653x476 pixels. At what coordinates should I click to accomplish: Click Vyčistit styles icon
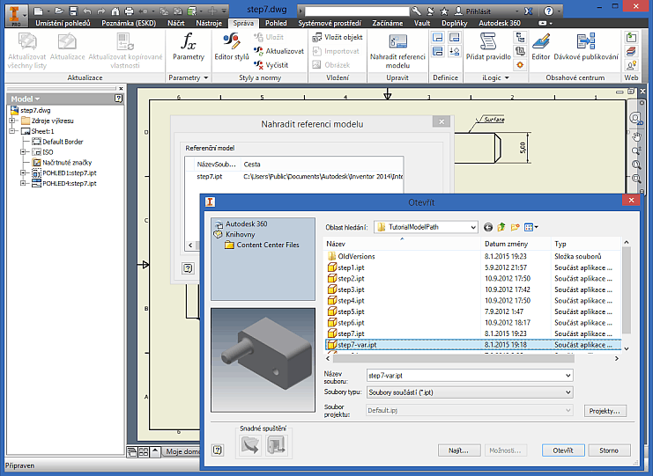(x=258, y=65)
